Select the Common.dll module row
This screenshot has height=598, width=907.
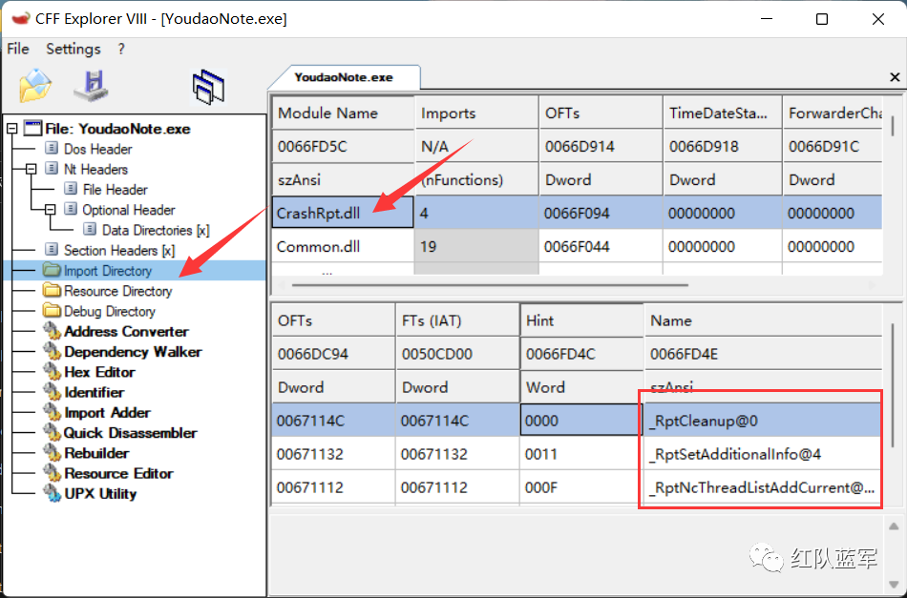tap(577, 247)
